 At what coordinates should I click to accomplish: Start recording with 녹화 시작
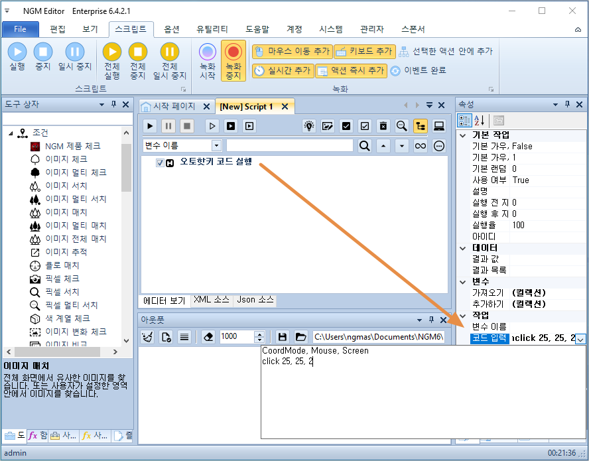(208, 61)
